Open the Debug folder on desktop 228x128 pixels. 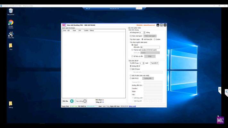pos(11,103)
